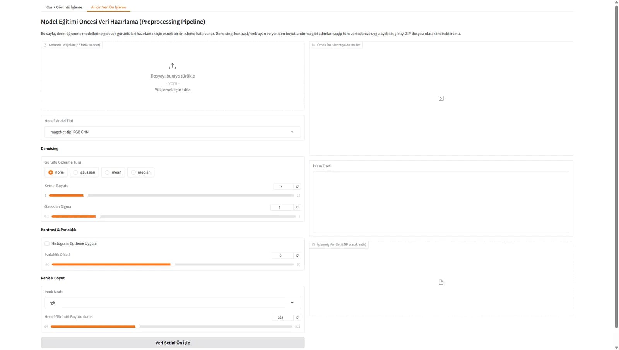Image resolution: width=619 pixels, height=350 pixels.
Task: Reset Kernel Boyutu value icon
Action: (x=297, y=186)
